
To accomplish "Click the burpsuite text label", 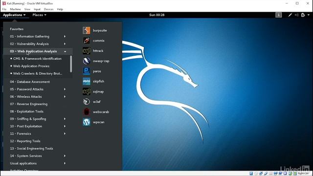I will click(100, 30).
